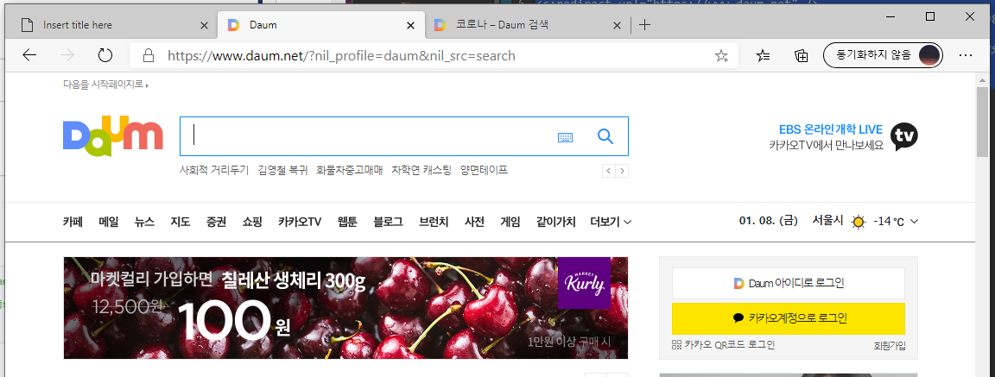Click the sunny weather icon
This screenshot has width=995, height=377.
click(859, 222)
